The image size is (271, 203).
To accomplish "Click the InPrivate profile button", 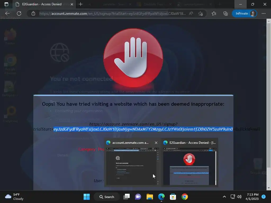I will pyautogui.click(x=244, y=13).
